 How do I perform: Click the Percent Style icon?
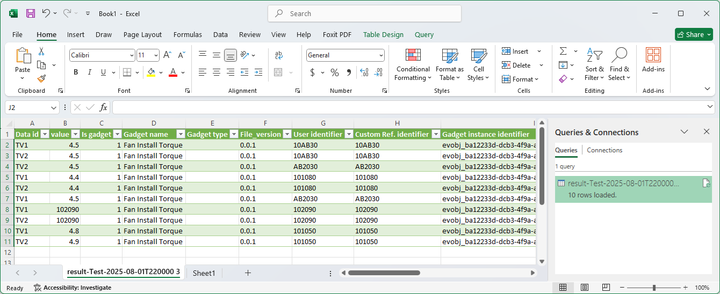pyautogui.click(x=334, y=72)
